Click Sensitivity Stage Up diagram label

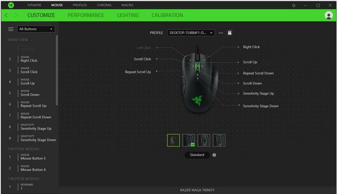(258, 94)
